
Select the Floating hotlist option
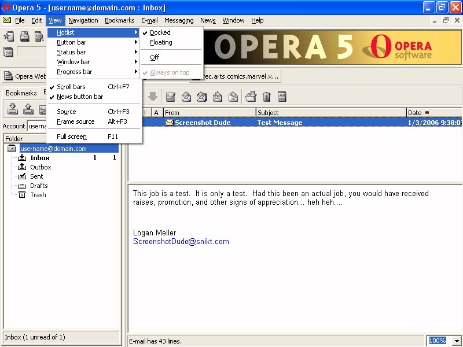171,42
